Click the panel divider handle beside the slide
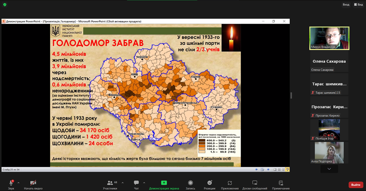Image resolution: width=366 pixels, height=191 pixels. click(x=291, y=95)
